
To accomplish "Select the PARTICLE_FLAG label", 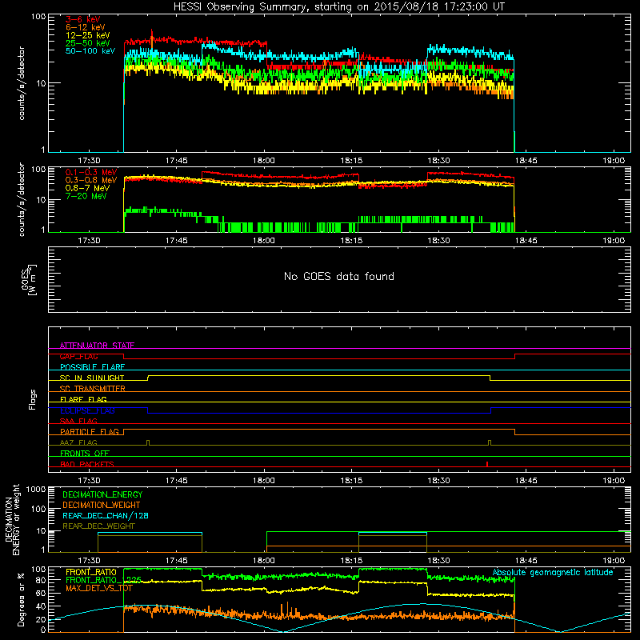I will point(90,432).
